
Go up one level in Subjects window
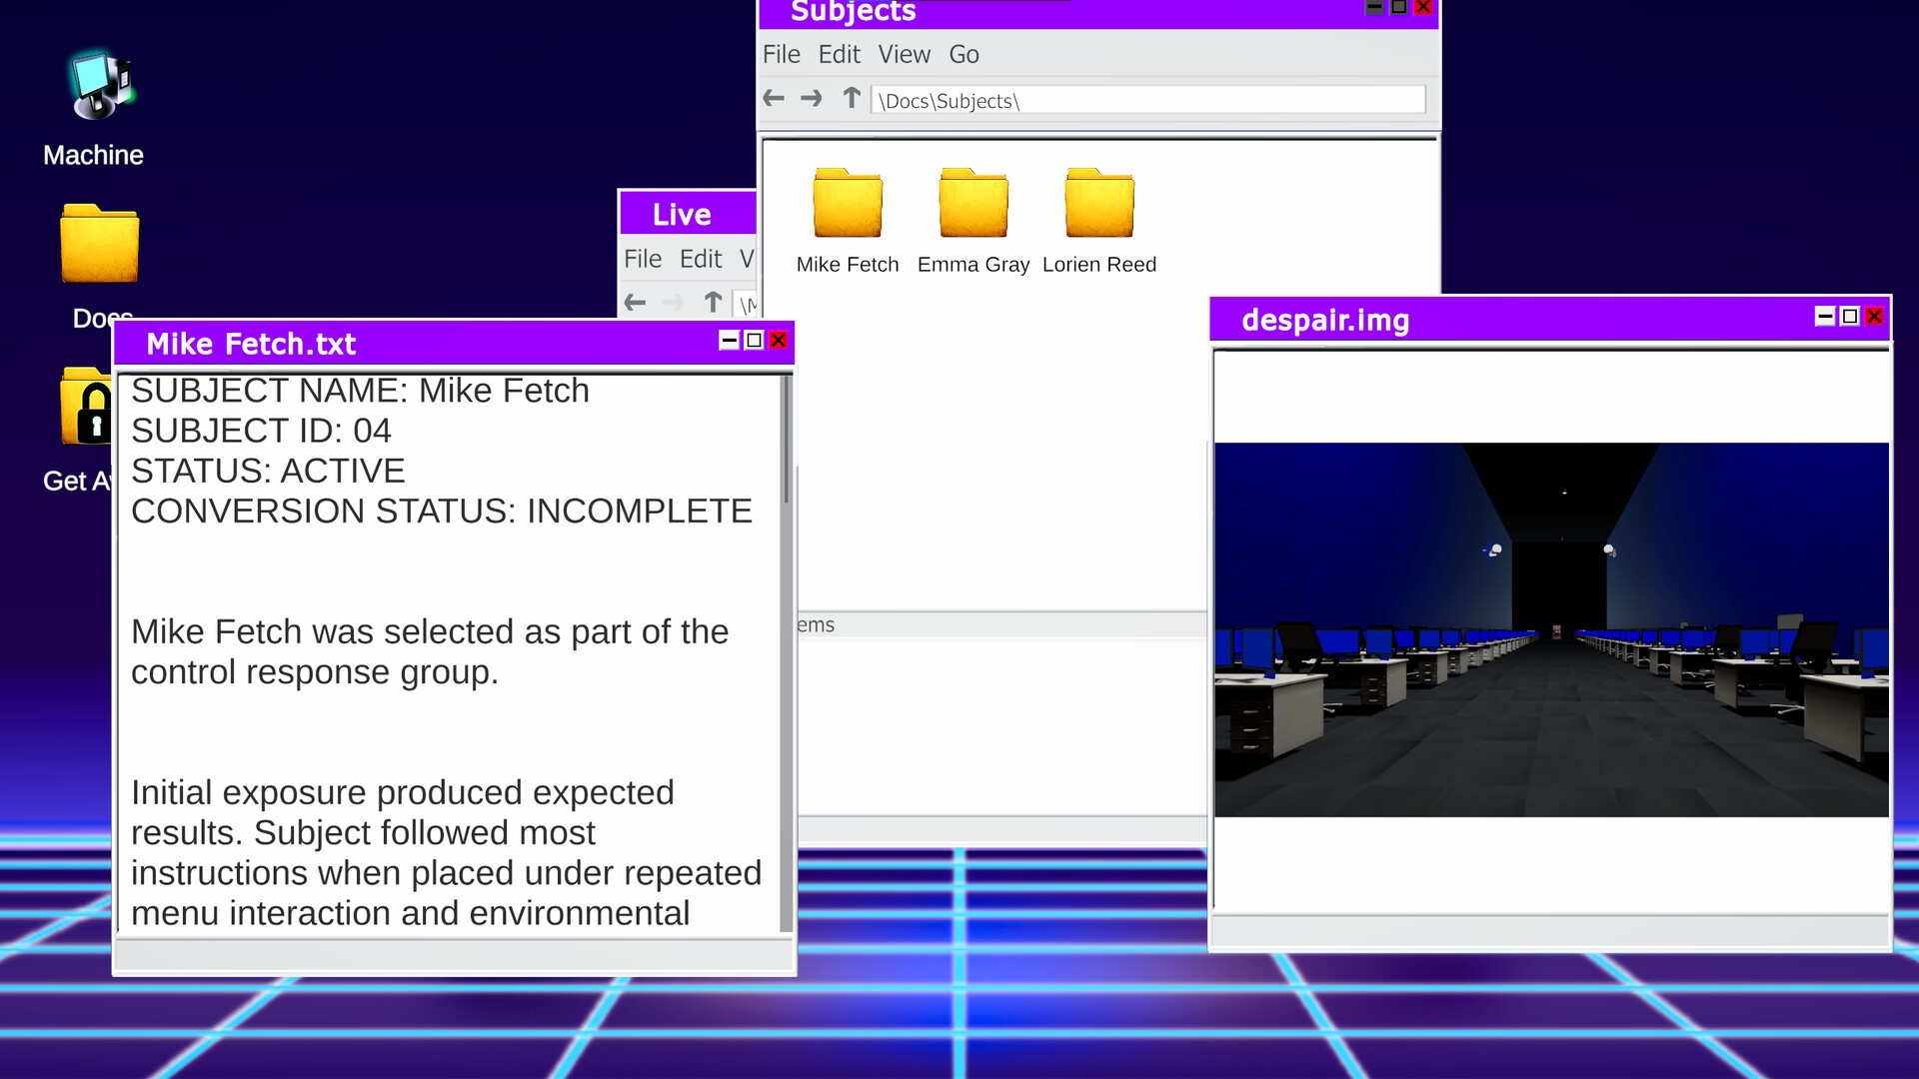point(852,98)
